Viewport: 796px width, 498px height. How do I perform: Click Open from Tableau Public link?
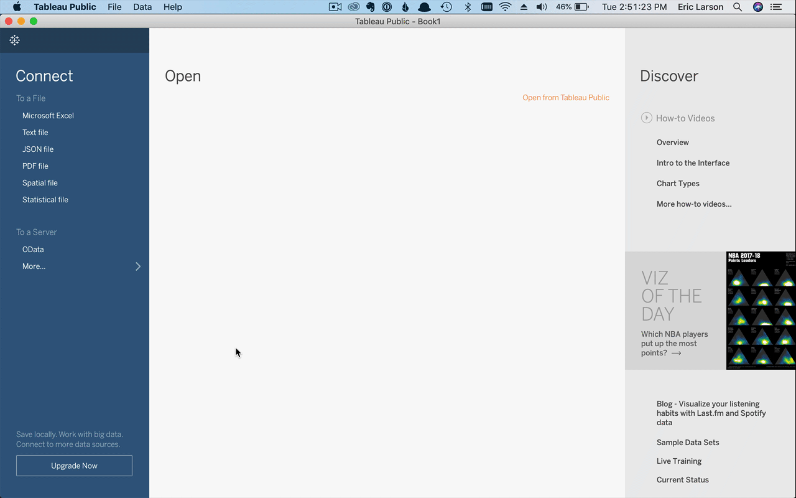[566, 98]
